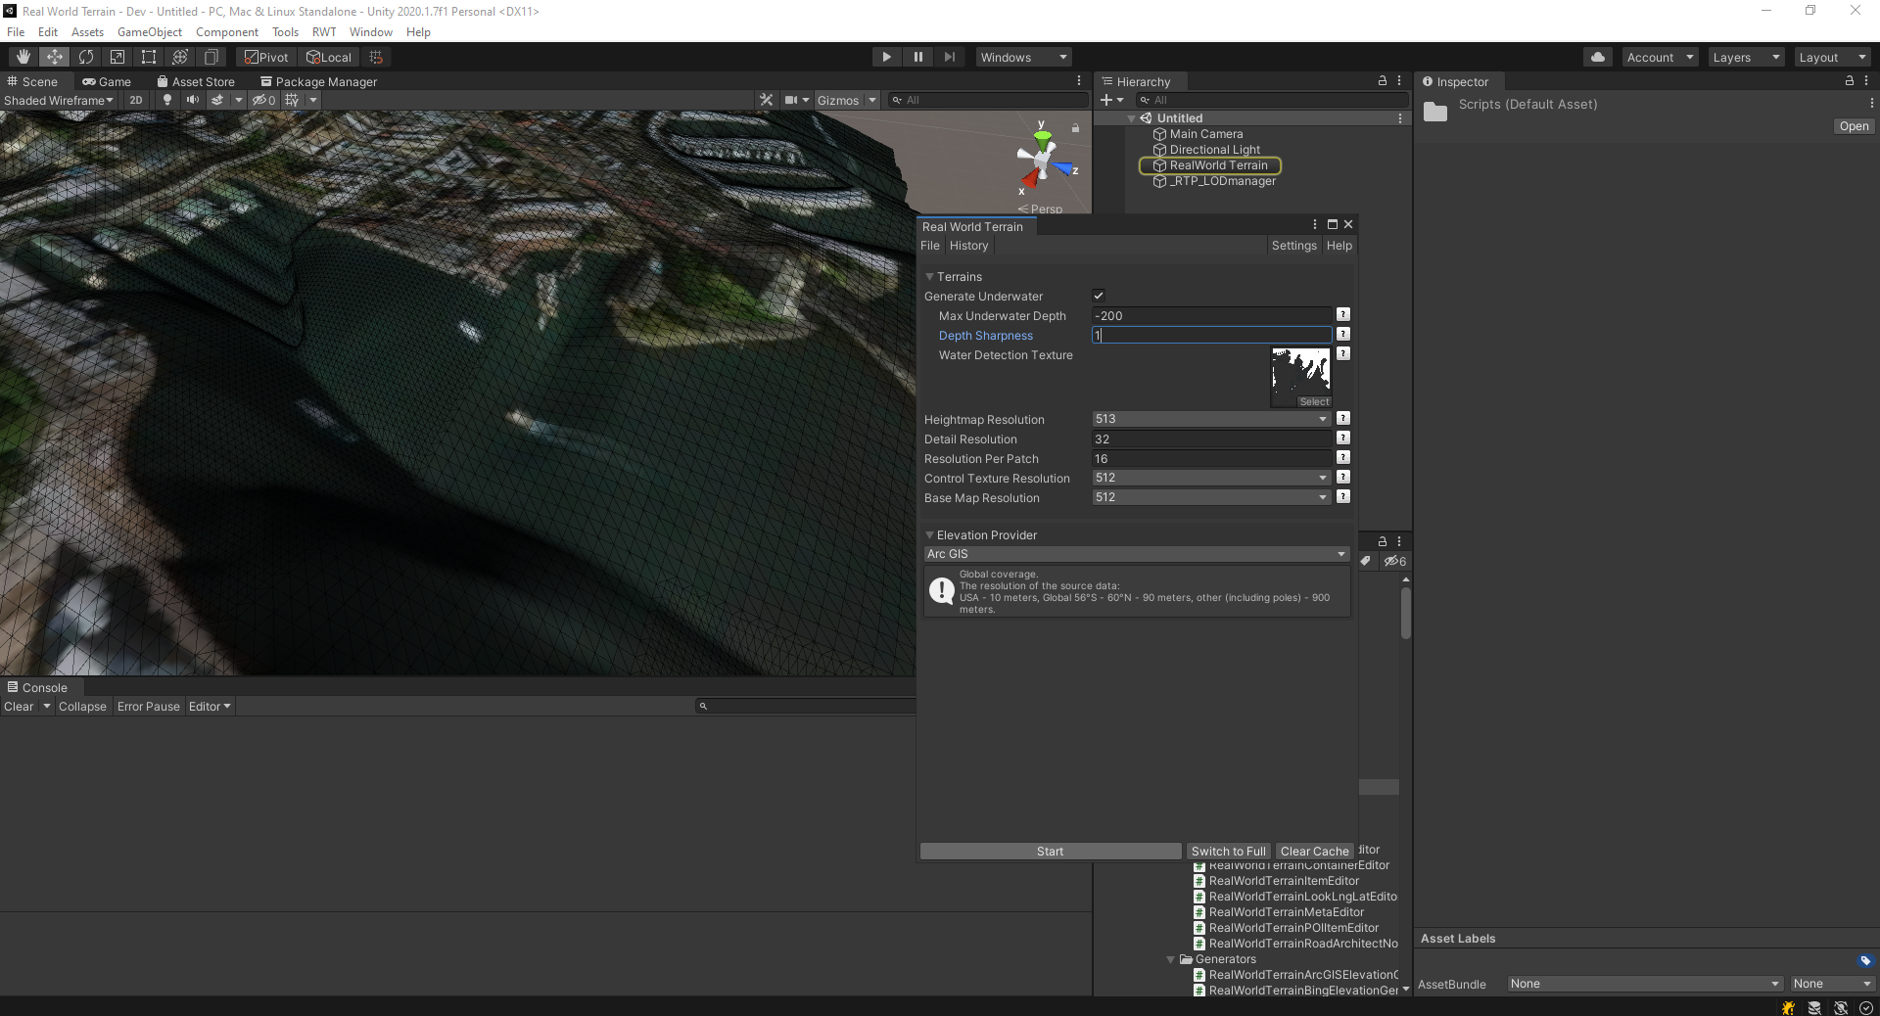This screenshot has height=1016, width=1880.
Task: Open the RWT menu in menu bar
Action: click(x=324, y=32)
